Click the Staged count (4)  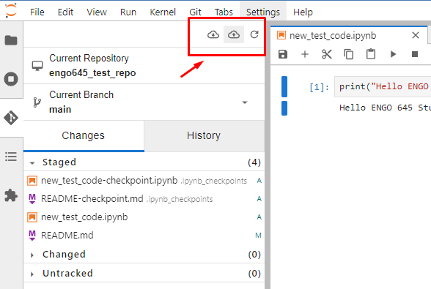254,162
